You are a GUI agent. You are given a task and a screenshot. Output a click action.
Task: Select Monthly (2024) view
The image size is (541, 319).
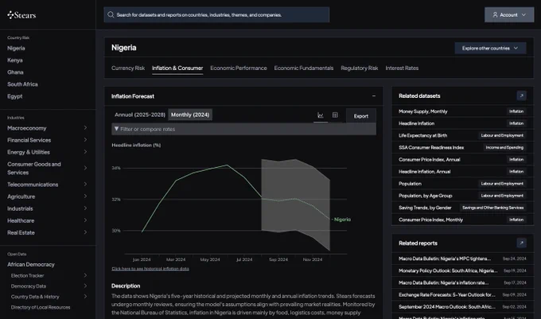(x=190, y=115)
